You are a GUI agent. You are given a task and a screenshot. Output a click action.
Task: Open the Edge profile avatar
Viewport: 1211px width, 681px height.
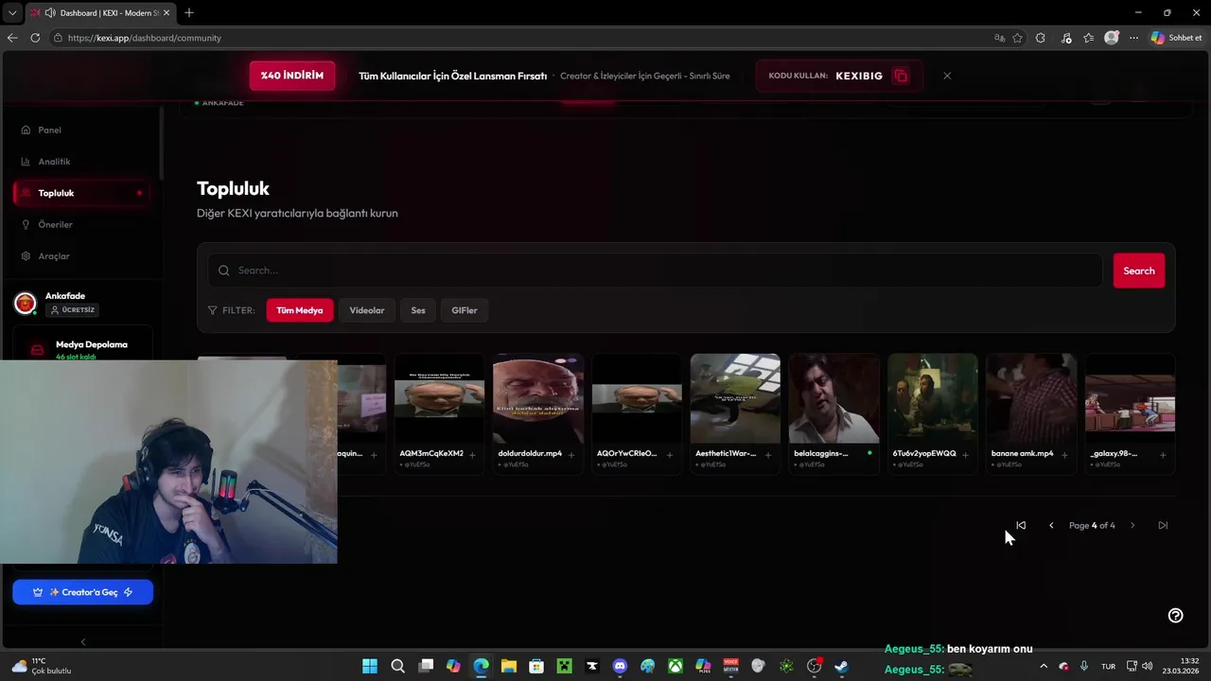(1112, 38)
